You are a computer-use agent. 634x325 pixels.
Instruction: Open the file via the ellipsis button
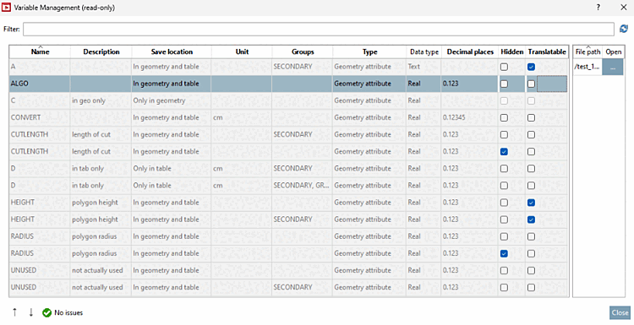pos(613,67)
